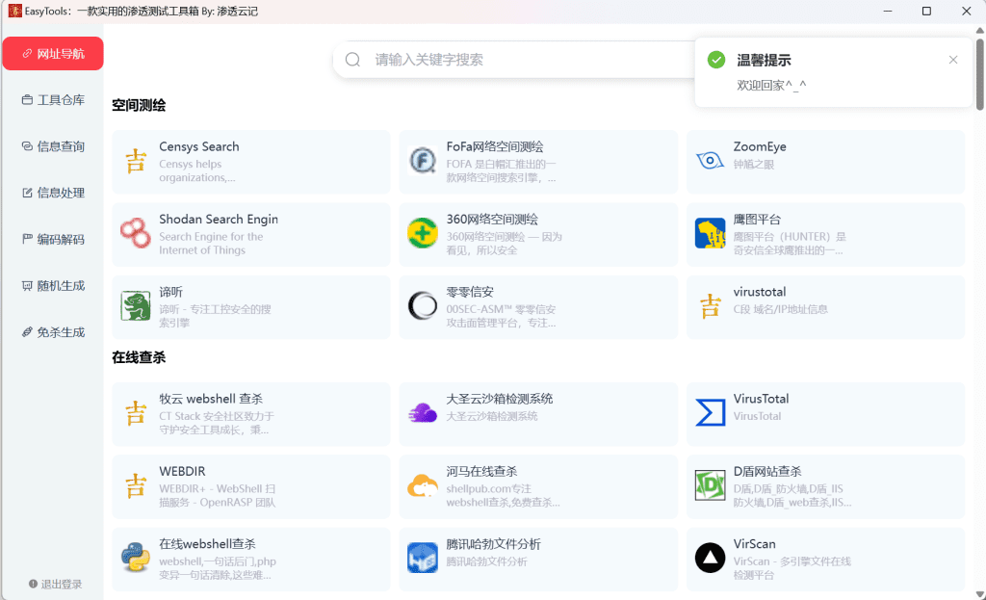Click the 大圣云沙箱 purple cloud icon
986x600 pixels.
click(x=423, y=413)
